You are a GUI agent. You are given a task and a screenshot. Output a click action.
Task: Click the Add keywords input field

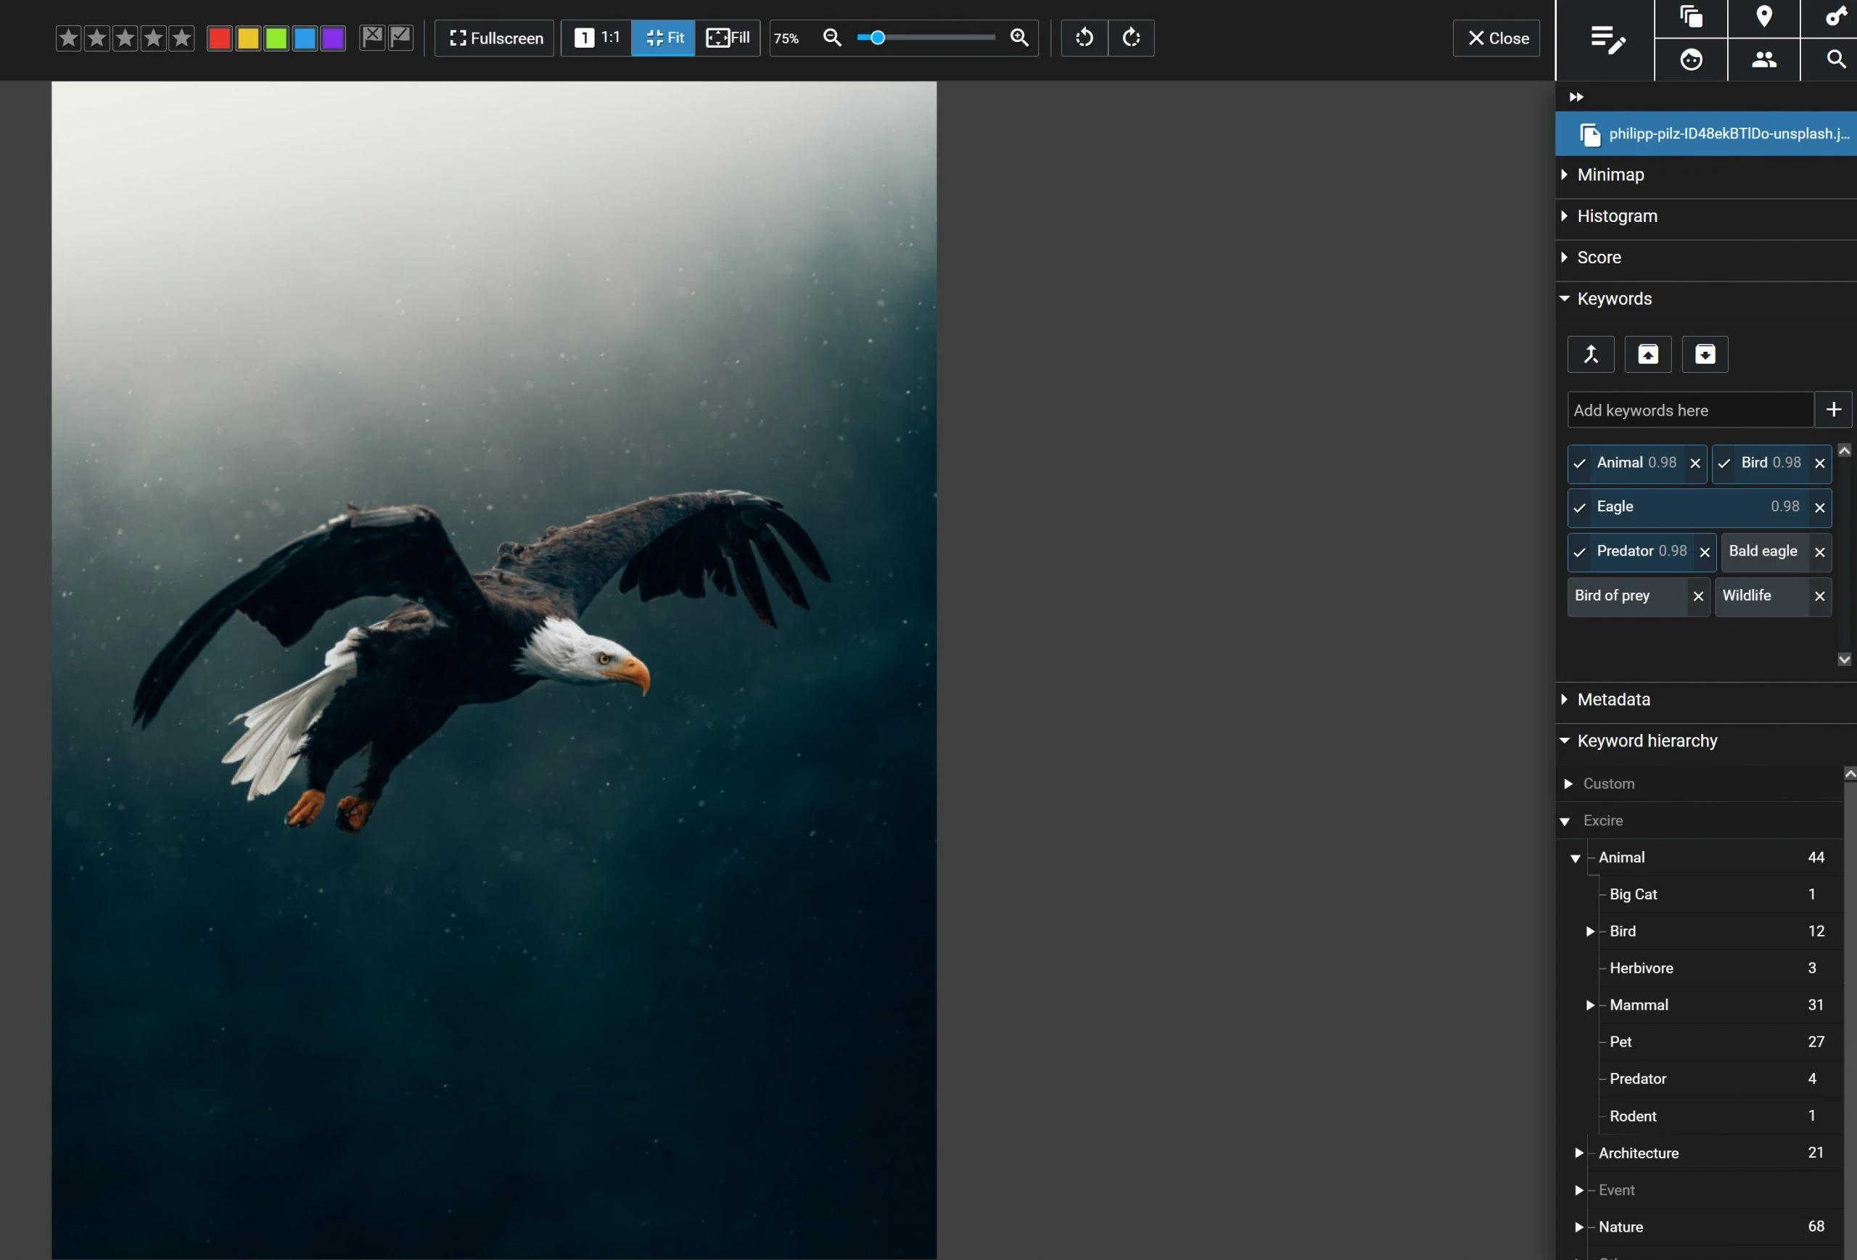coord(1686,410)
